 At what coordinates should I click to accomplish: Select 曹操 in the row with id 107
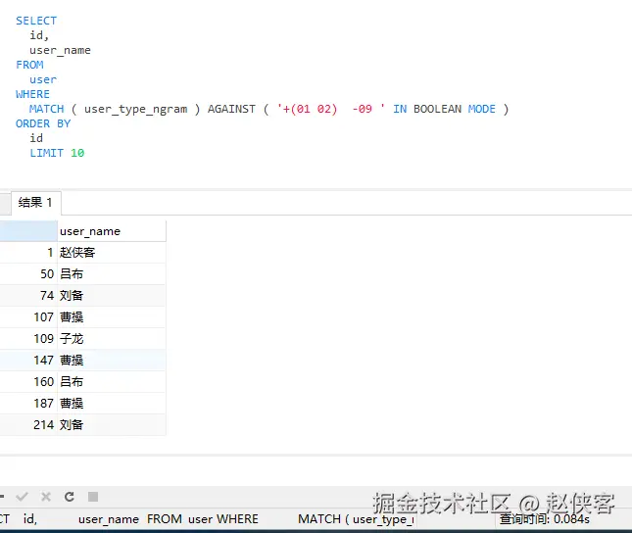pyautogui.click(x=112, y=317)
